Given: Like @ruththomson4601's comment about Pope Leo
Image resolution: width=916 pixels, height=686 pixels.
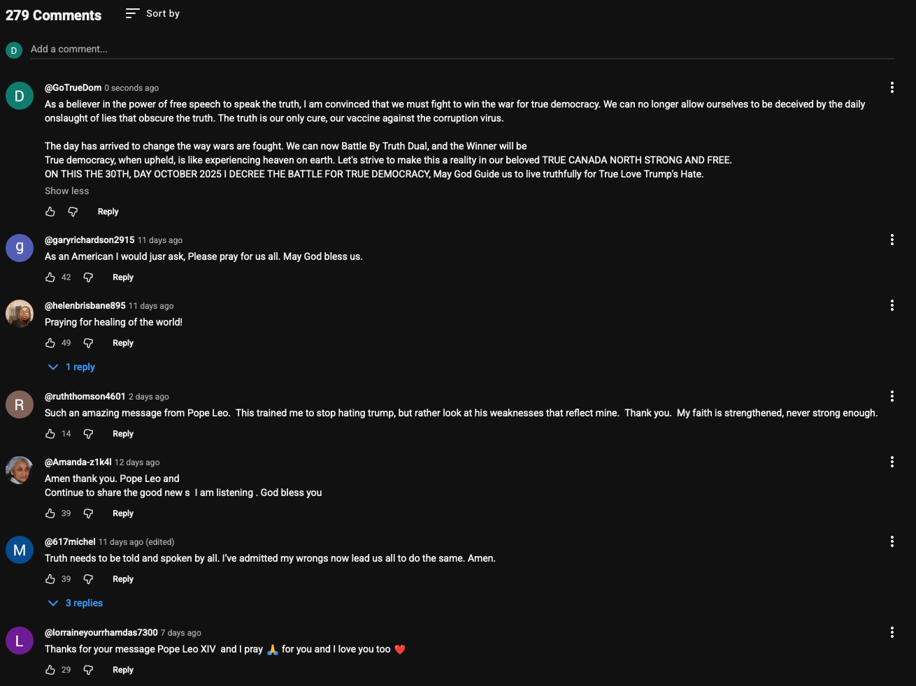Looking at the screenshot, I should tap(50, 434).
